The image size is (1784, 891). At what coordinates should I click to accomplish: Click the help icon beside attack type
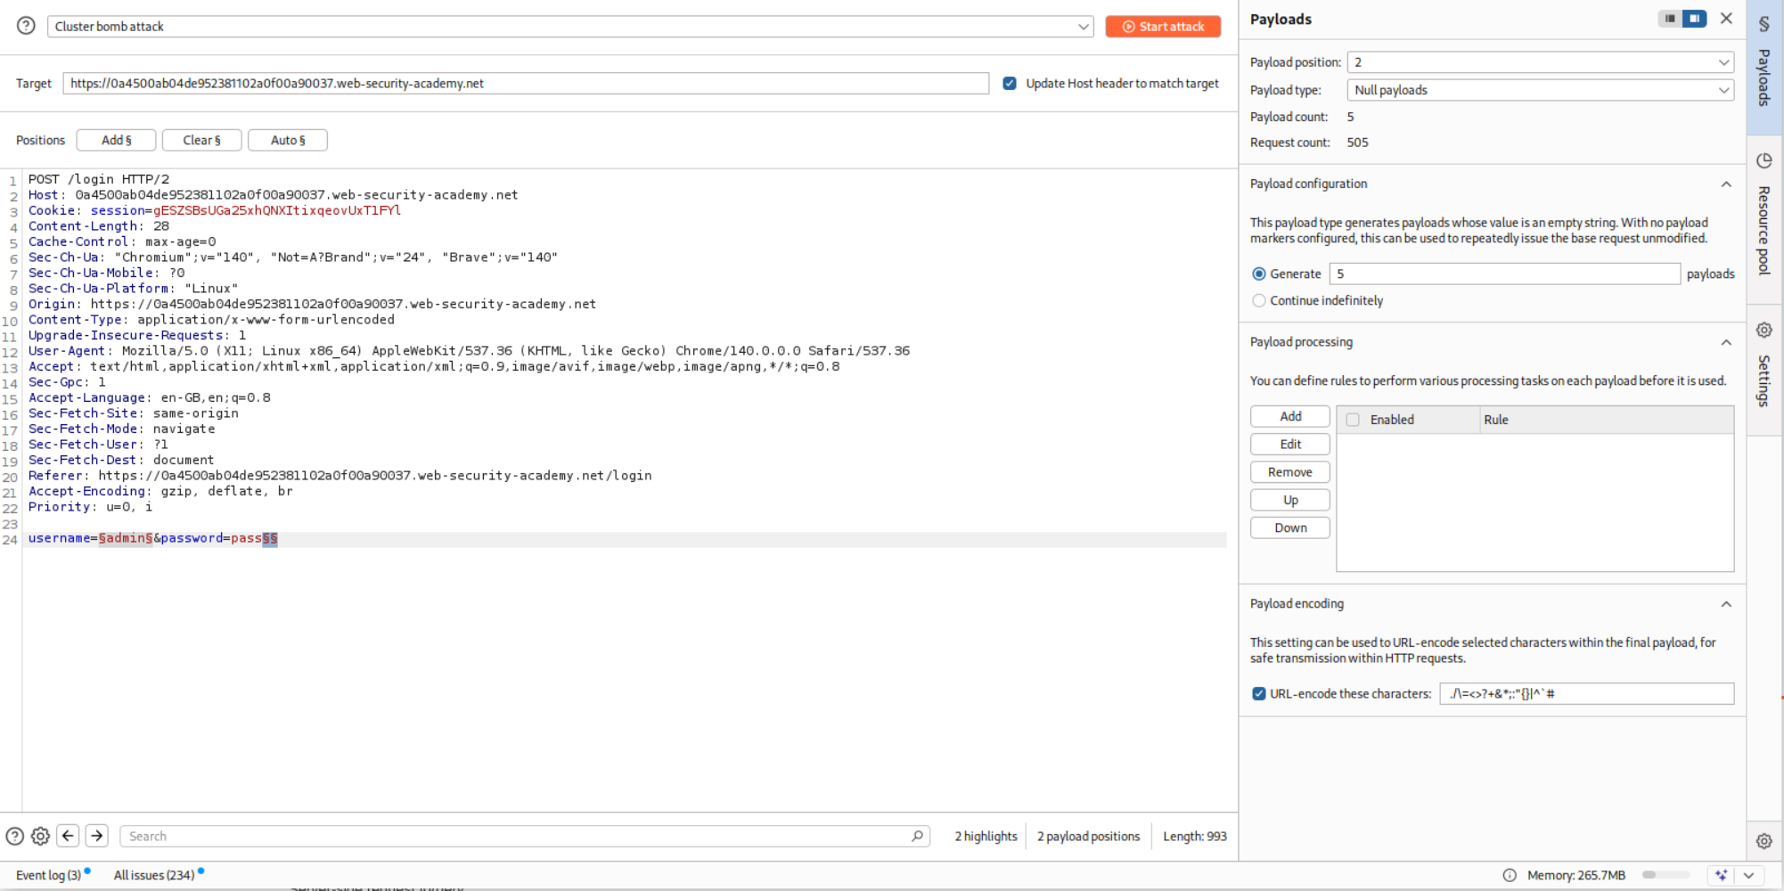[26, 26]
